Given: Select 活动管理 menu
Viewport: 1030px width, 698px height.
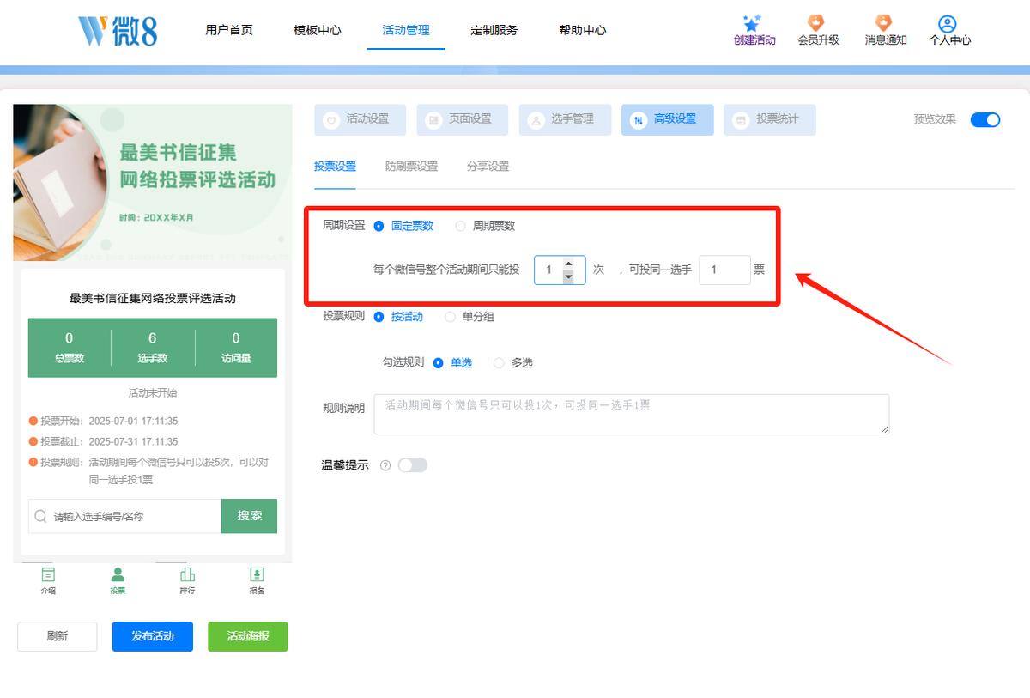Looking at the screenshot, I should coord(406,30).
